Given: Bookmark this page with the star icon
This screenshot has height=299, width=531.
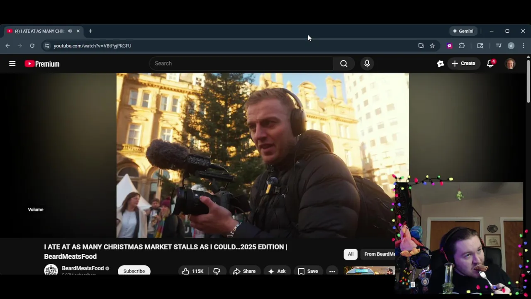Looking at the screenshot, I should click(432, 46).
